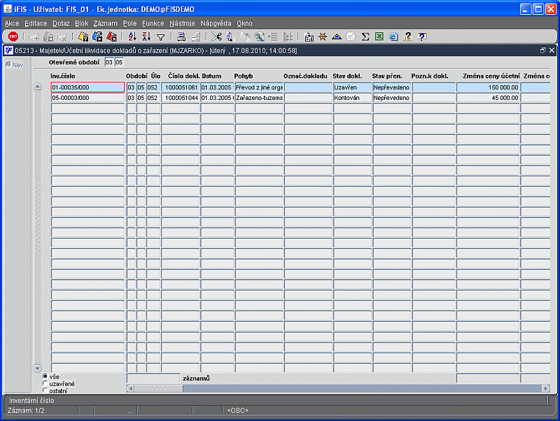Open the Záznam menu
The height and width of the screenshot is (421, 560).
point(106,23)
